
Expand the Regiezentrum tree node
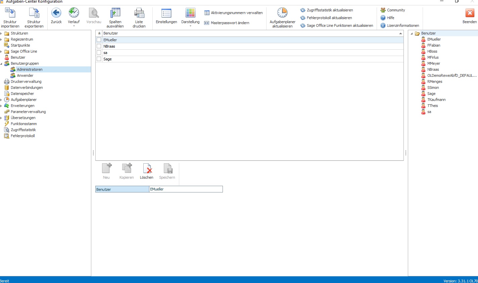[1, 39]
